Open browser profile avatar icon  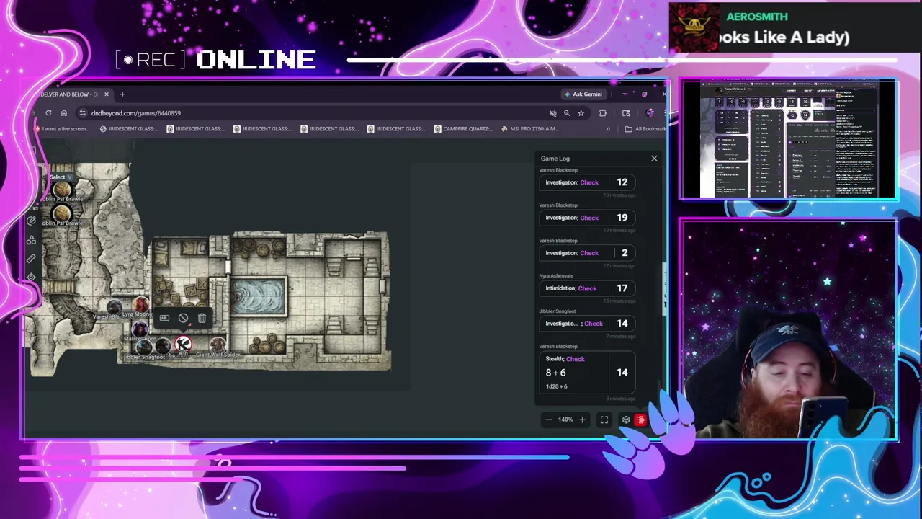(x=650, y=113)
